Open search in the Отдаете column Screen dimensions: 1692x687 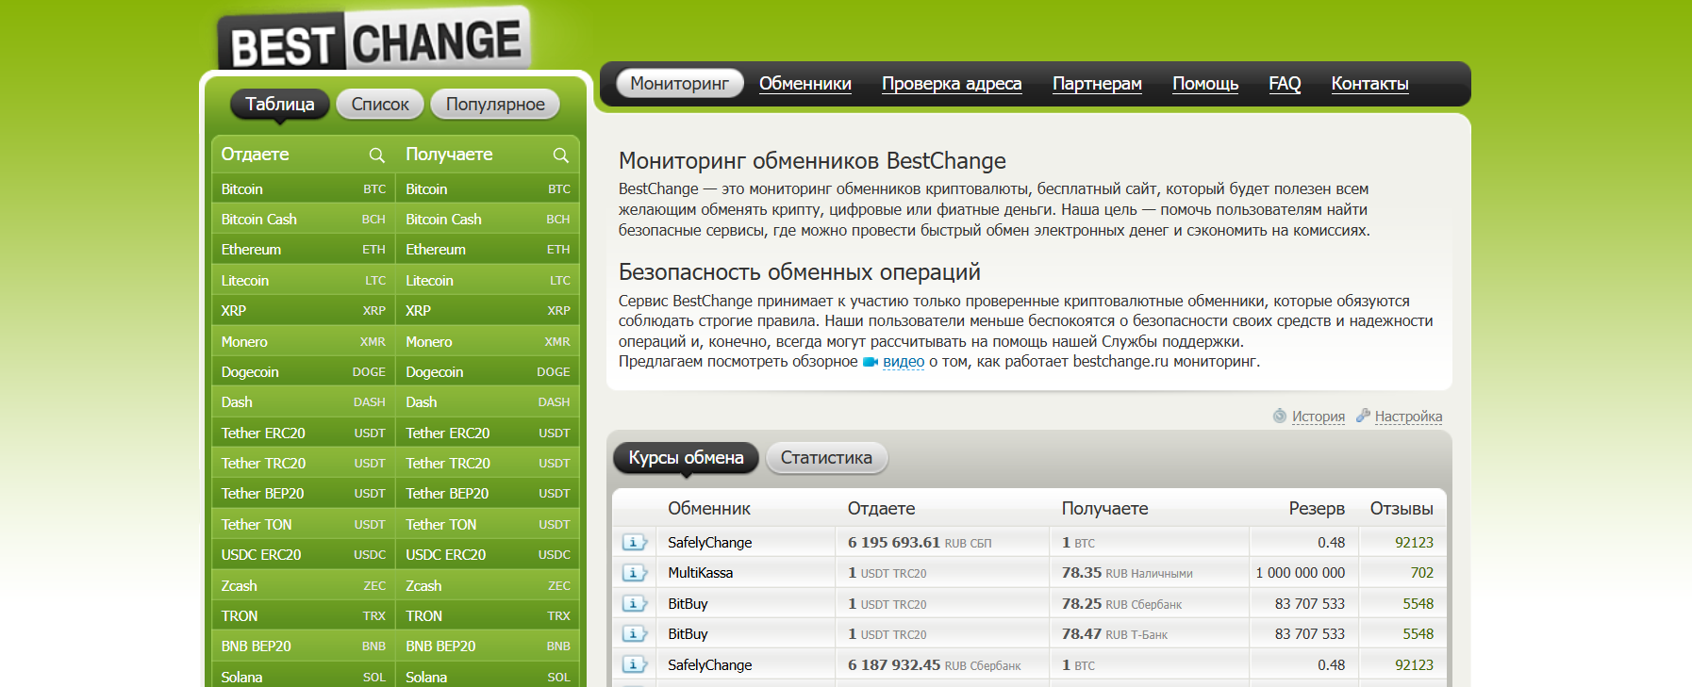pyautogui.click(x=376, y=155)
